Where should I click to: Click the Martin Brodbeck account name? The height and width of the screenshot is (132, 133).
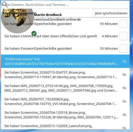click(x=48, y=15)
